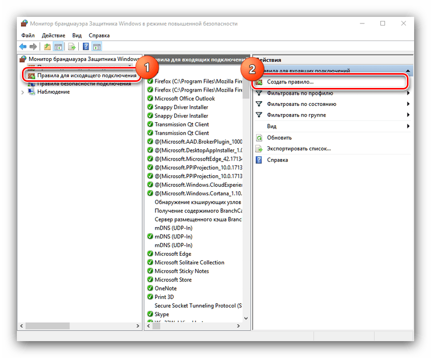Click the green check icon next to Skype
The image size is (431, 358).
(x=150, y=315)
